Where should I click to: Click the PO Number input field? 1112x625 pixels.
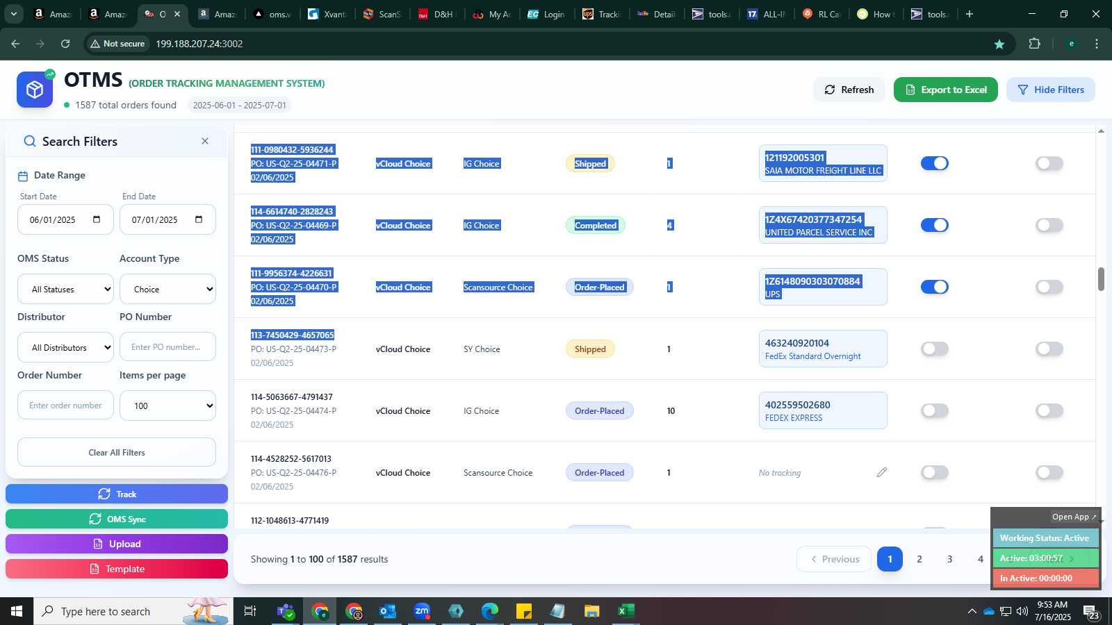click(167, 347)
